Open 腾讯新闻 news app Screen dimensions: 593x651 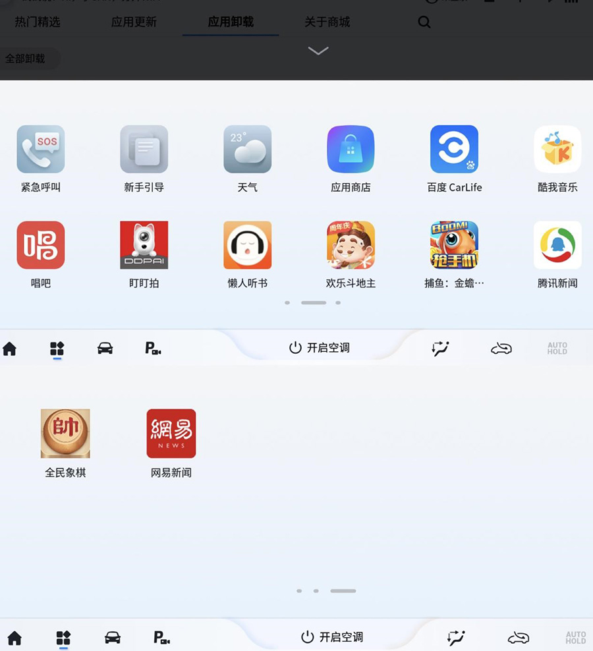click(x=557, y=245)
